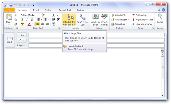Click the Next Item down arrow
Viewport: 171px width, 104px height.
29,5
